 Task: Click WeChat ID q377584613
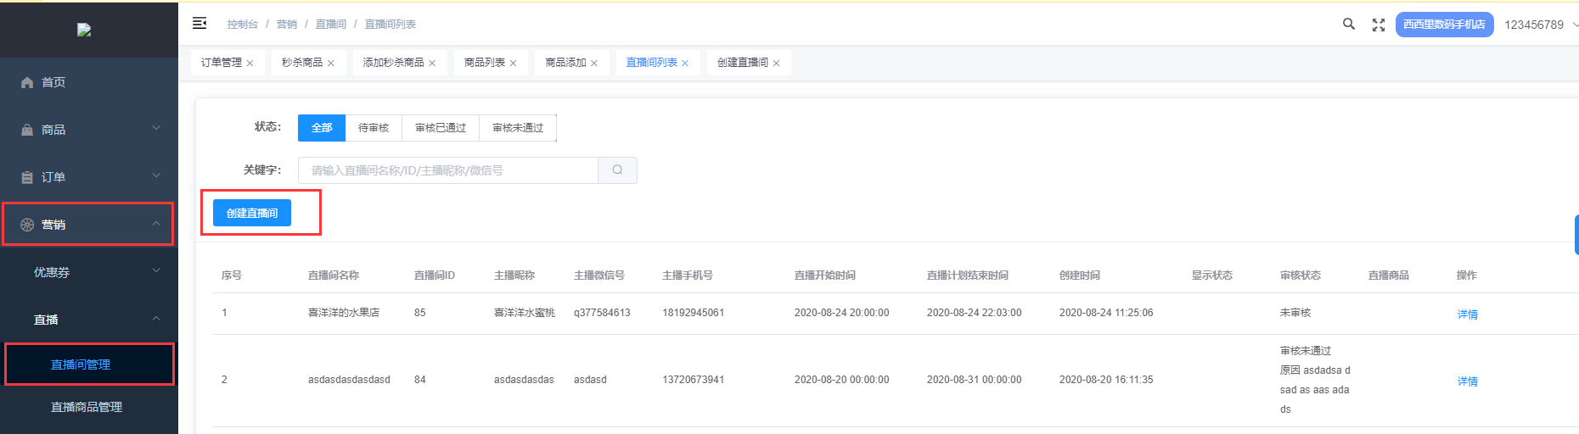tap(602, 313)
